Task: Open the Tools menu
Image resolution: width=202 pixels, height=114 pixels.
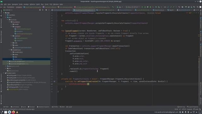Action: point(47,4)
